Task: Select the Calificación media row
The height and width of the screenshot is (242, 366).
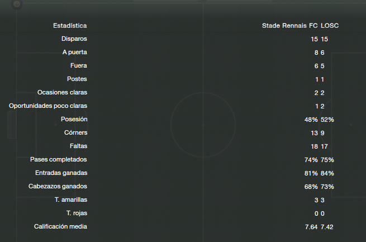Action: [x=183, y=227]
